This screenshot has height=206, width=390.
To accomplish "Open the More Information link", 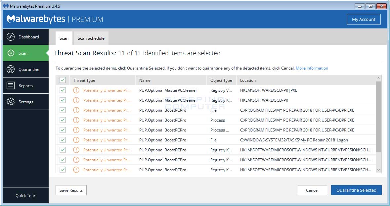I will [x=312, y=68].
